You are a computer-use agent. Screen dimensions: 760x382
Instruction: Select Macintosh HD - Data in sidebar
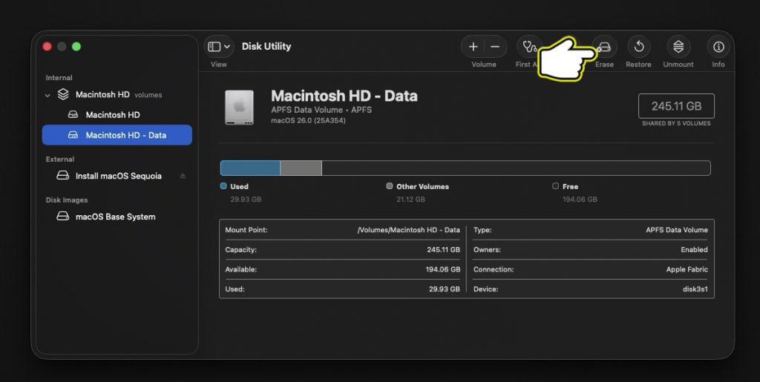(125, 135)
